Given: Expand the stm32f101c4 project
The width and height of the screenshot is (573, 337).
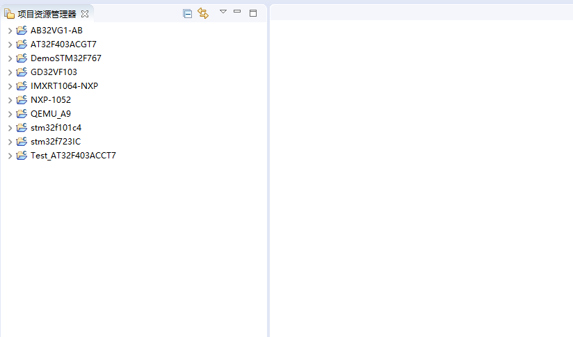Looking at the screenshot, I should 10,128.
